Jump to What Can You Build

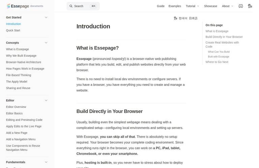(219, 52)
